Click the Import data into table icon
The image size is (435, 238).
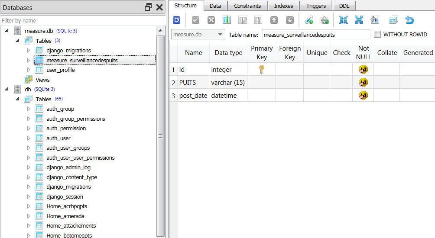pos(343,20)
